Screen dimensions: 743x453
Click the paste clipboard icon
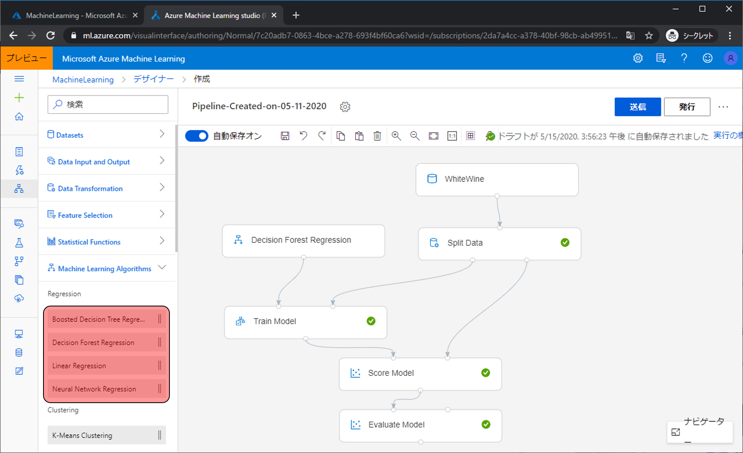point(359,136)
